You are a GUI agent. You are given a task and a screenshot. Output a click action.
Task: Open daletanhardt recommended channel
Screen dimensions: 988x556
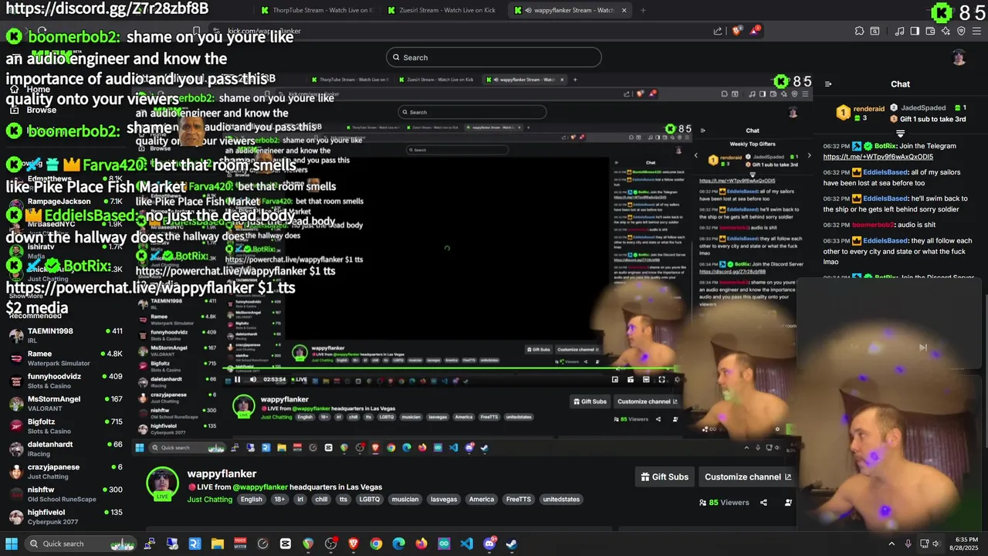pyautogui.click(x=66, y=449)
